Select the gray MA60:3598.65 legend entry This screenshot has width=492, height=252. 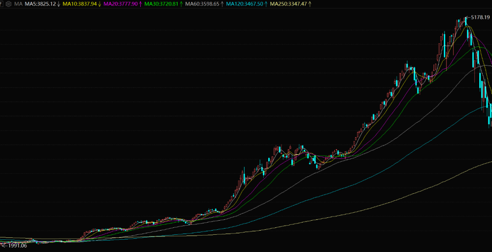click(202, 4)
